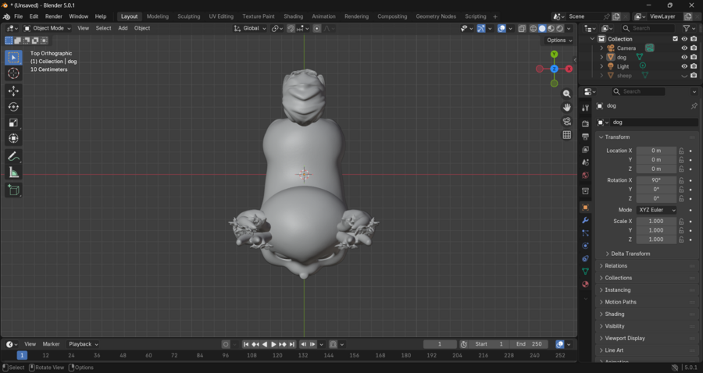Choose the Measure tool

[x=13, y=172]
